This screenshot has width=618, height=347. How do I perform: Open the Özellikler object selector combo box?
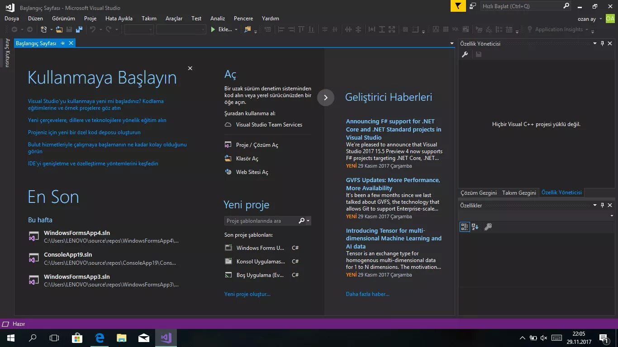coord(536,216)
